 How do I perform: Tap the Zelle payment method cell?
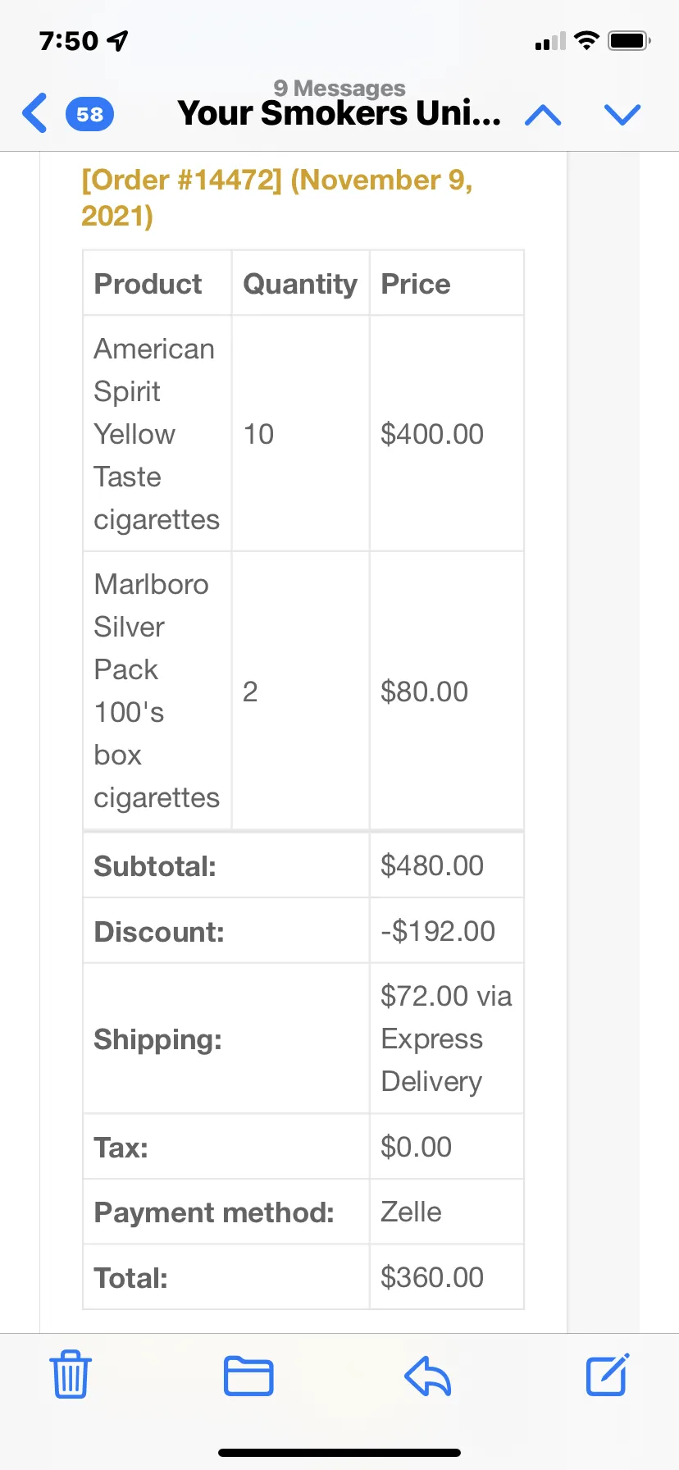point(446,1212)
